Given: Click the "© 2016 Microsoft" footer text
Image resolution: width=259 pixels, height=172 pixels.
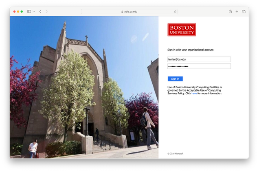Looking at the screenshot, I should click(175, 153).
